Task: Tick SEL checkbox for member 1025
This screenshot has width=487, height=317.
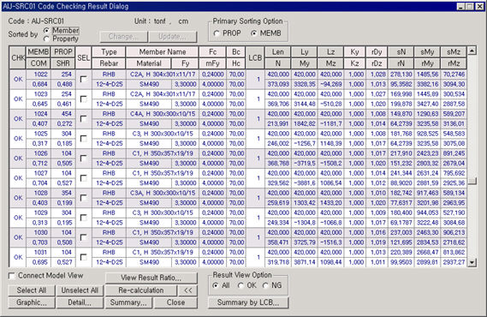Action: point(83,138)
